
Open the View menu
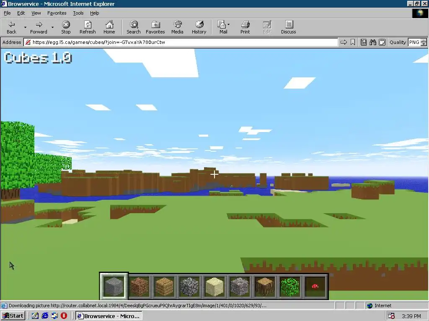coord(36,13)
